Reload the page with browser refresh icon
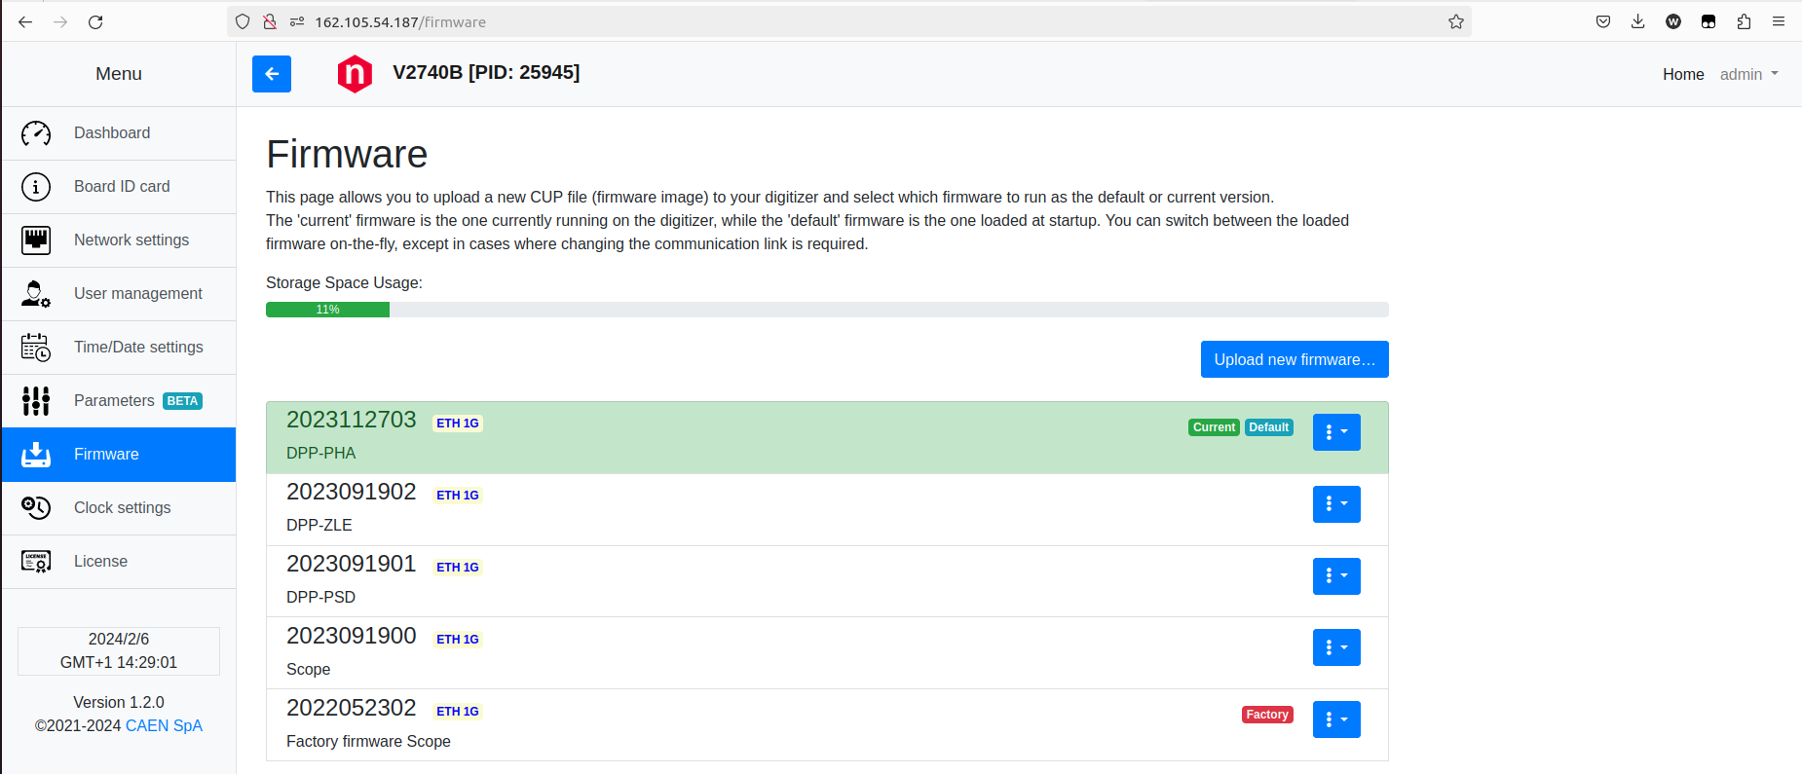The height and width of the screenshot is (774, 1802). pos(95,21)
